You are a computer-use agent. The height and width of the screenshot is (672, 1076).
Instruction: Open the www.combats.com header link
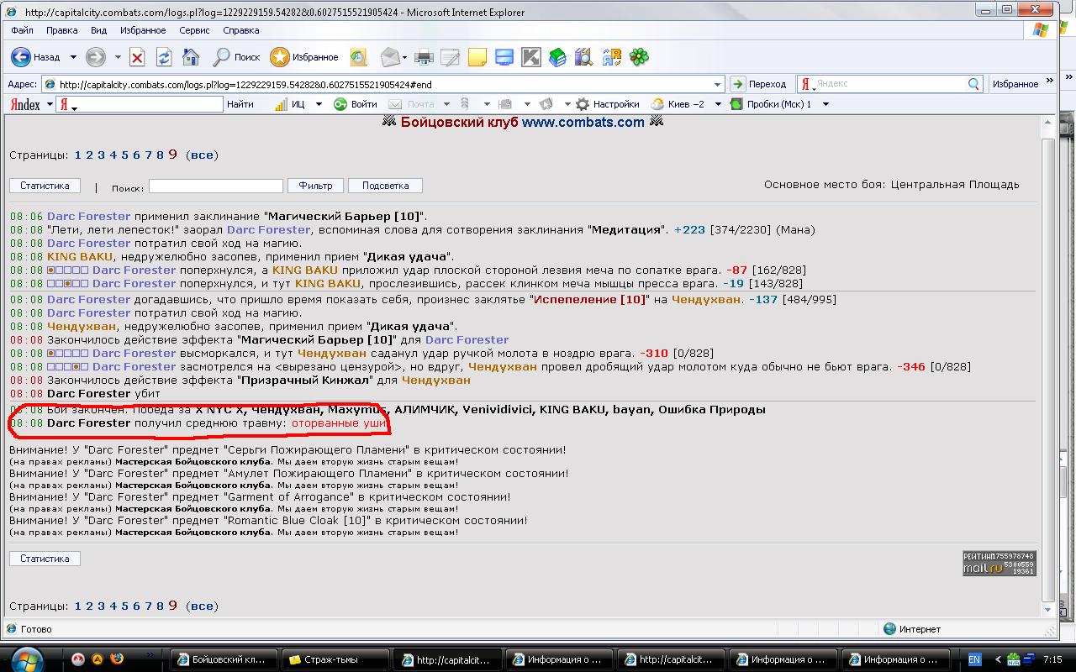click(x=583, y=122)
